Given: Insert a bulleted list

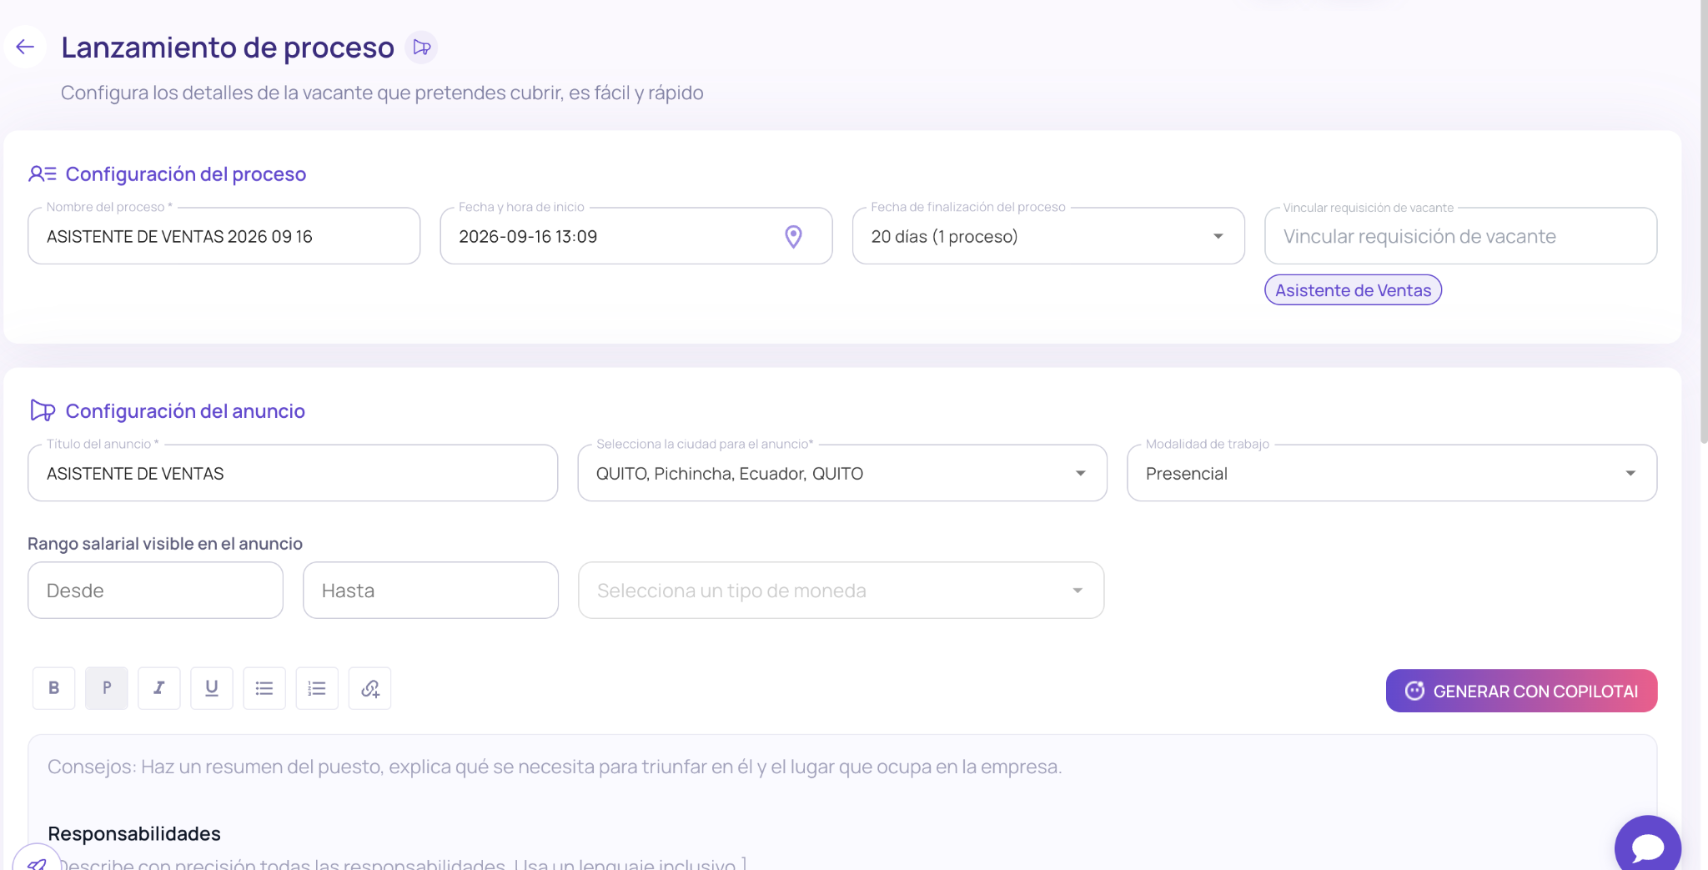Looking at the screenshot, I should pos(264,688).
